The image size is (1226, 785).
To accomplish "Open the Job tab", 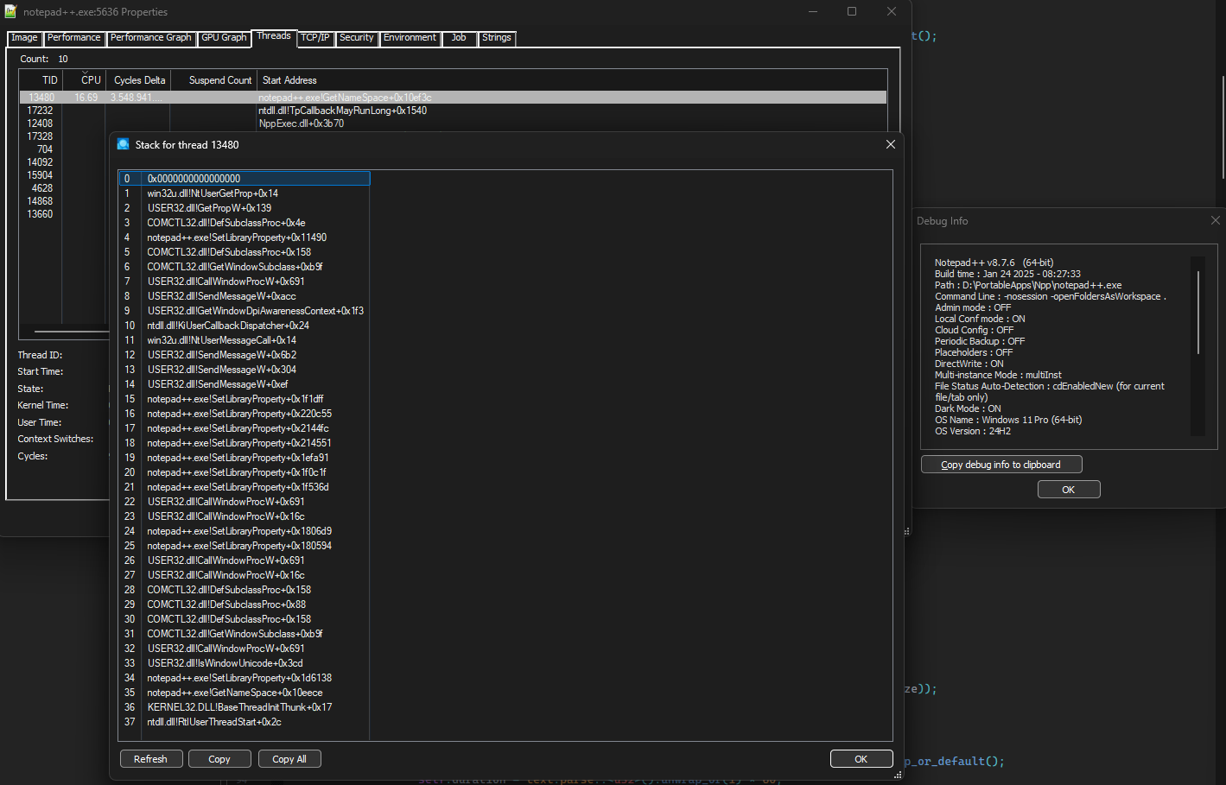I will tap(459, 38).
